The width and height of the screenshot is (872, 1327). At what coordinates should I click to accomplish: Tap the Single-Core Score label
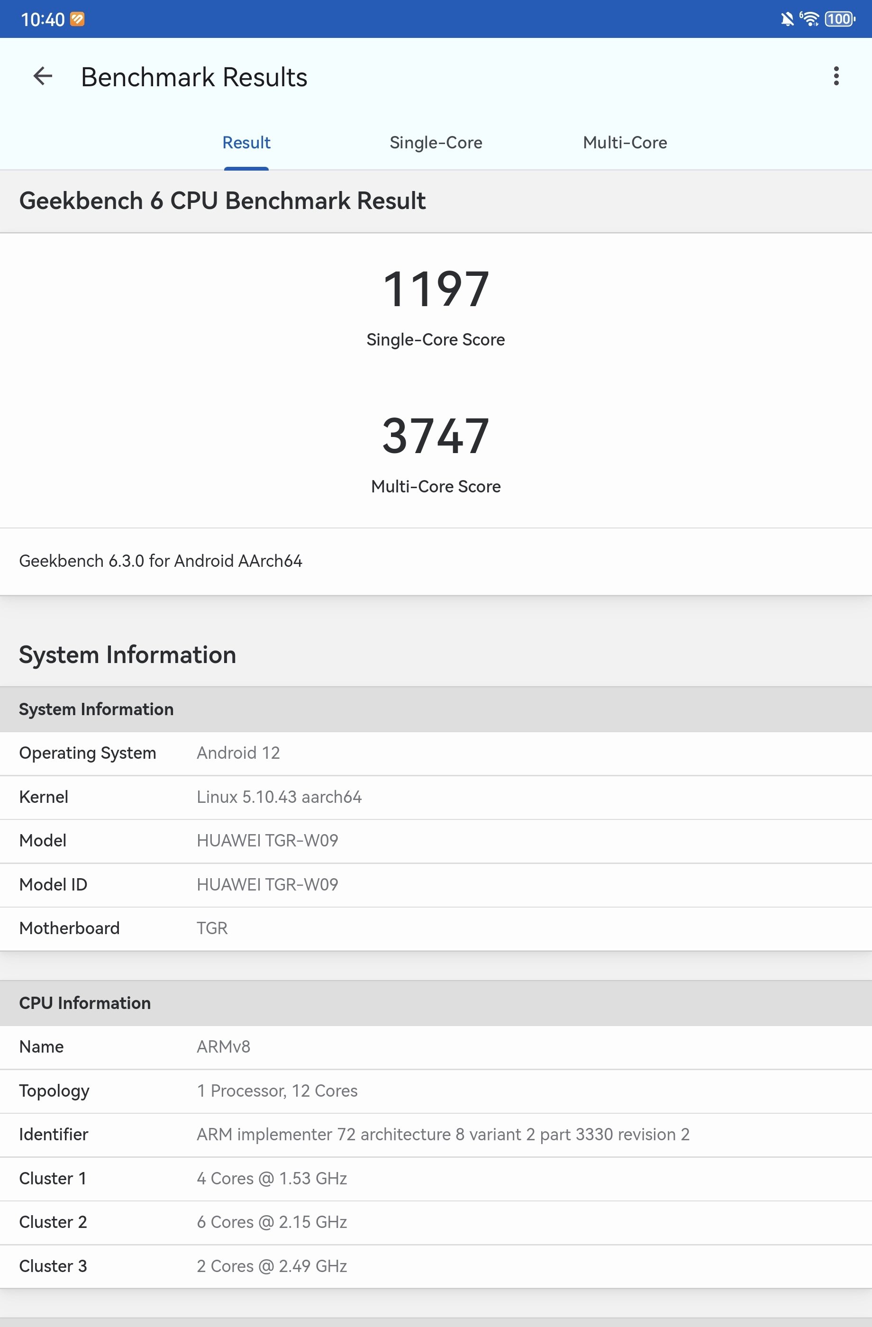click(436, 339)
